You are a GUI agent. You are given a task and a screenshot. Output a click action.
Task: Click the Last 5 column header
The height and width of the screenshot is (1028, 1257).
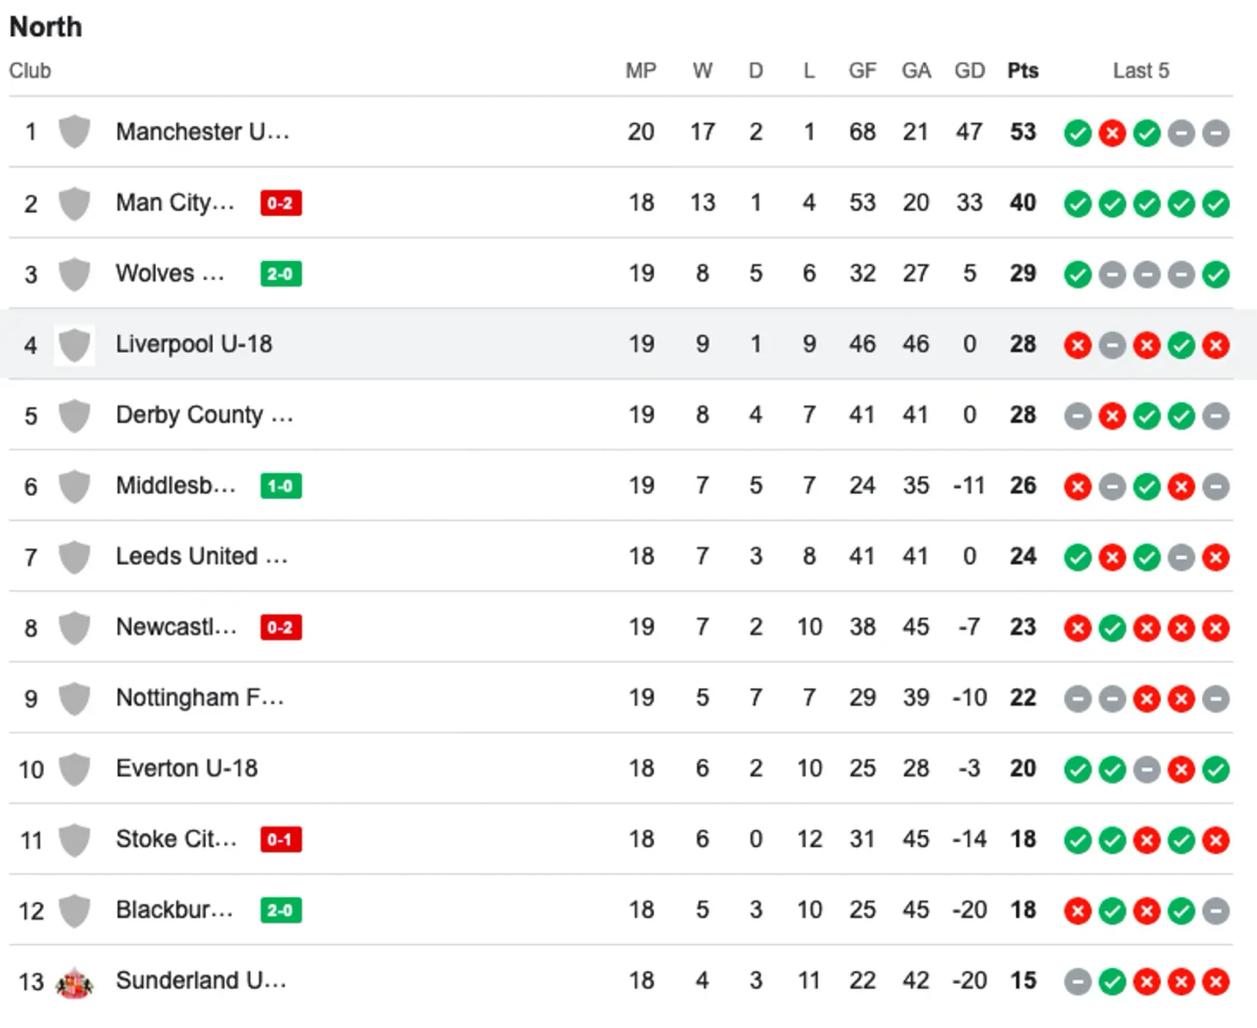click(x=1141, y=71)
